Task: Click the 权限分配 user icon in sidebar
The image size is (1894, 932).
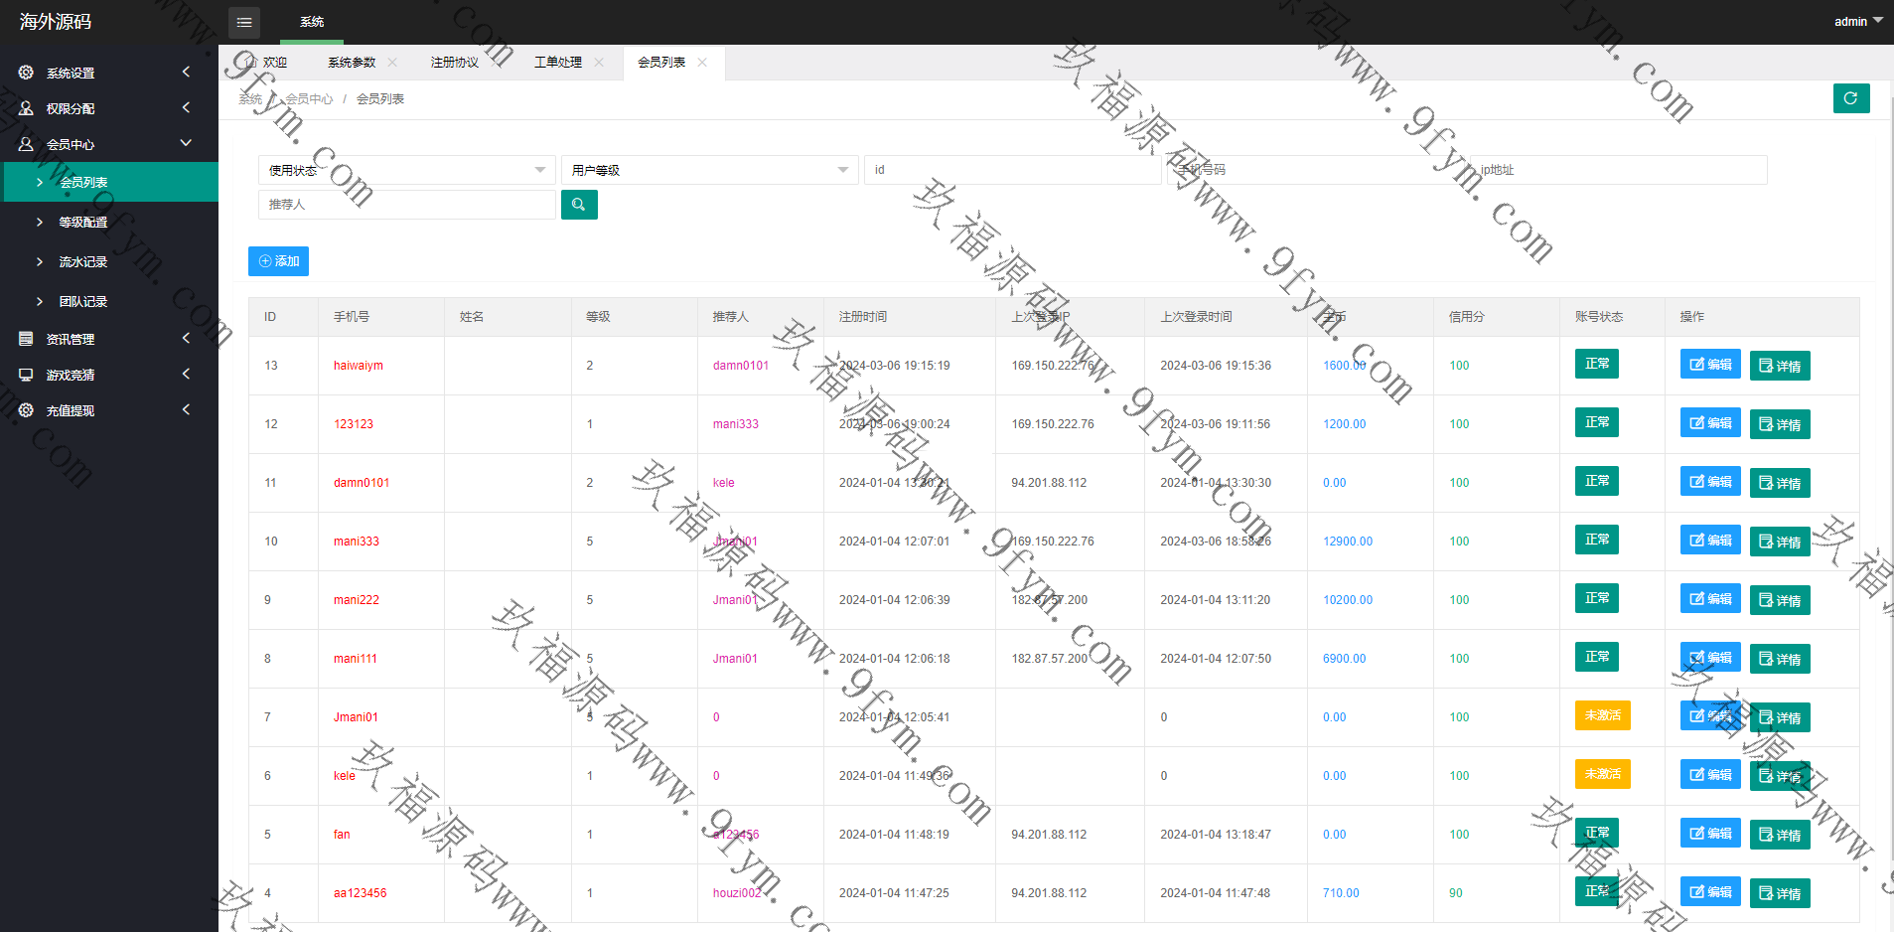Action: 27,108
